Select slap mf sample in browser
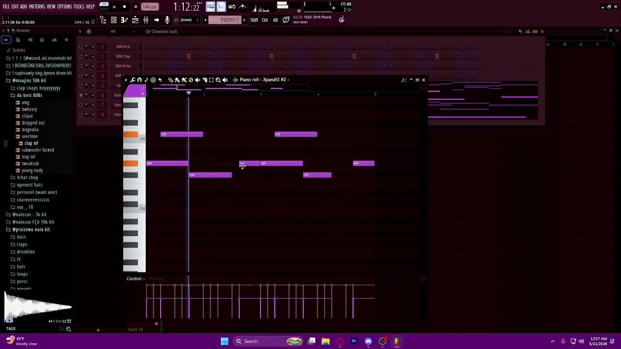 coord(31,143)
